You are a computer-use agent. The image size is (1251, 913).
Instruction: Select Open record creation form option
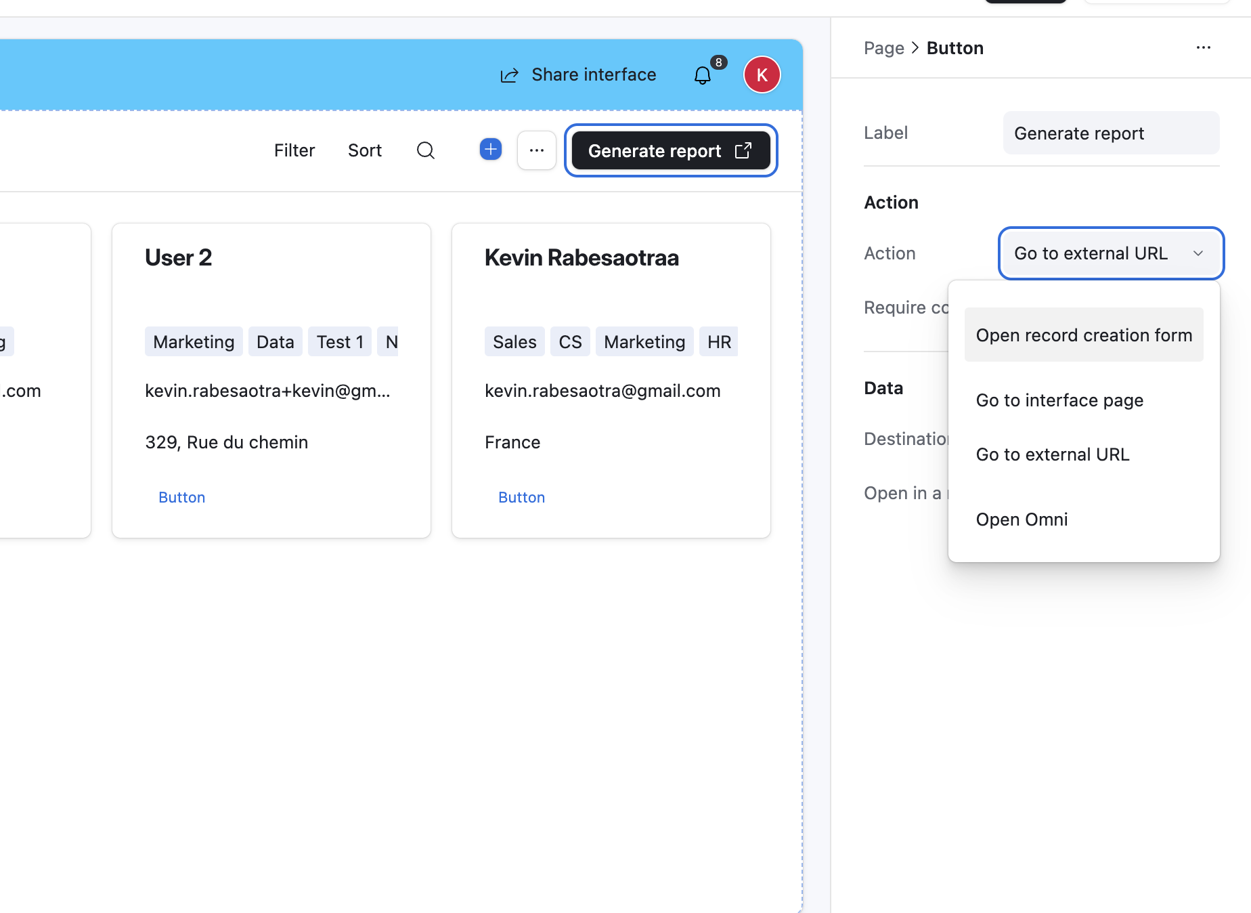pyautogui.click(x=1083, y=335)
